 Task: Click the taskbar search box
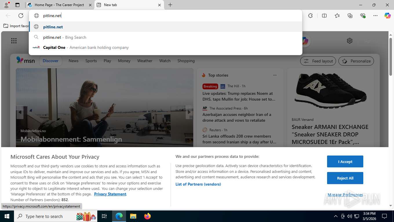[56, 216]
